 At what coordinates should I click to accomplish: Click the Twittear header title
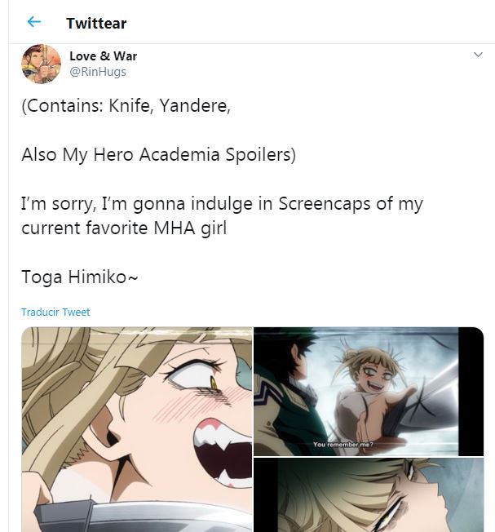(96, 23)
